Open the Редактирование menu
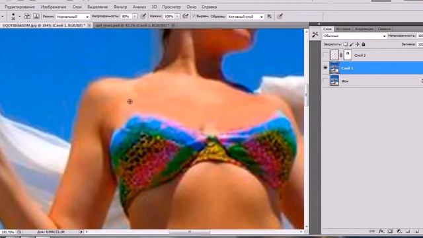The height and width of the screenshot is (238, 423). (x=20, y=7)
